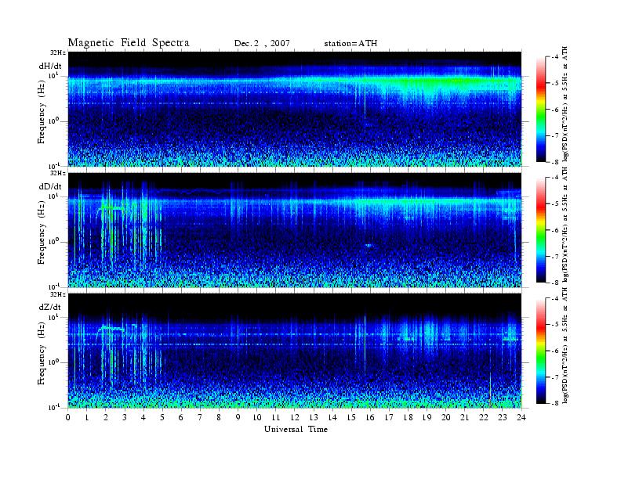Click the color bar beside the dH/dt panel

tap(541, 110)
